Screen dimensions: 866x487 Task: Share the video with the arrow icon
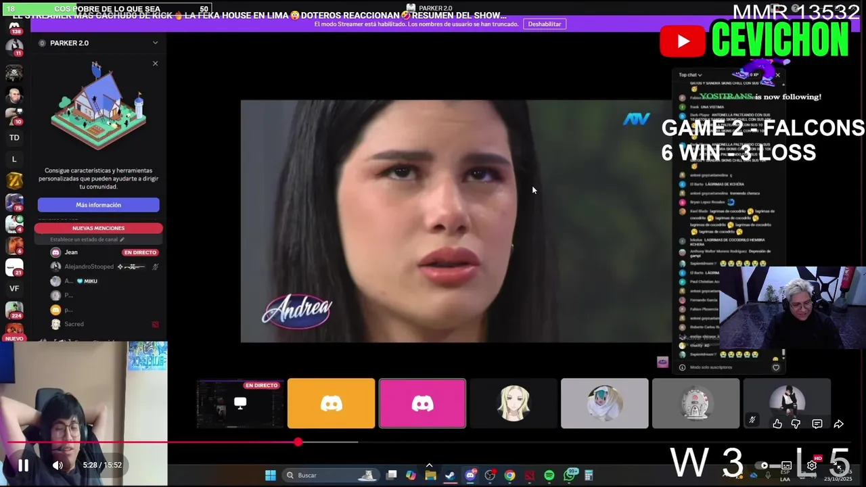click(839, 424)
